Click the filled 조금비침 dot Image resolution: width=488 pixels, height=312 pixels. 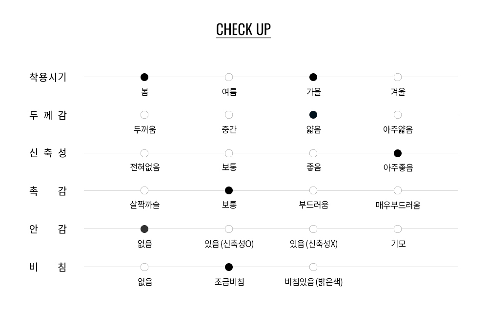click(x=229, y=267)
